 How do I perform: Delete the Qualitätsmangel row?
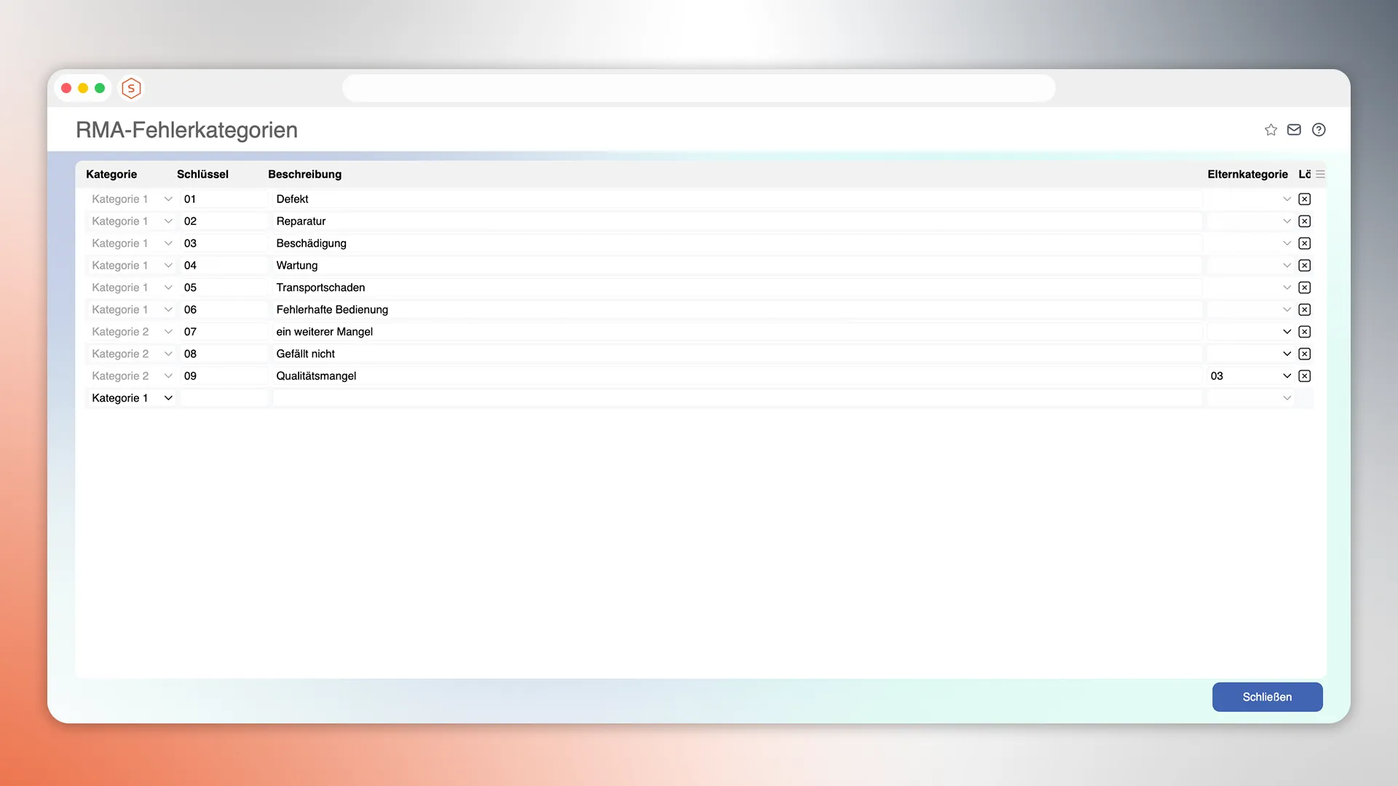[1304, 376]
